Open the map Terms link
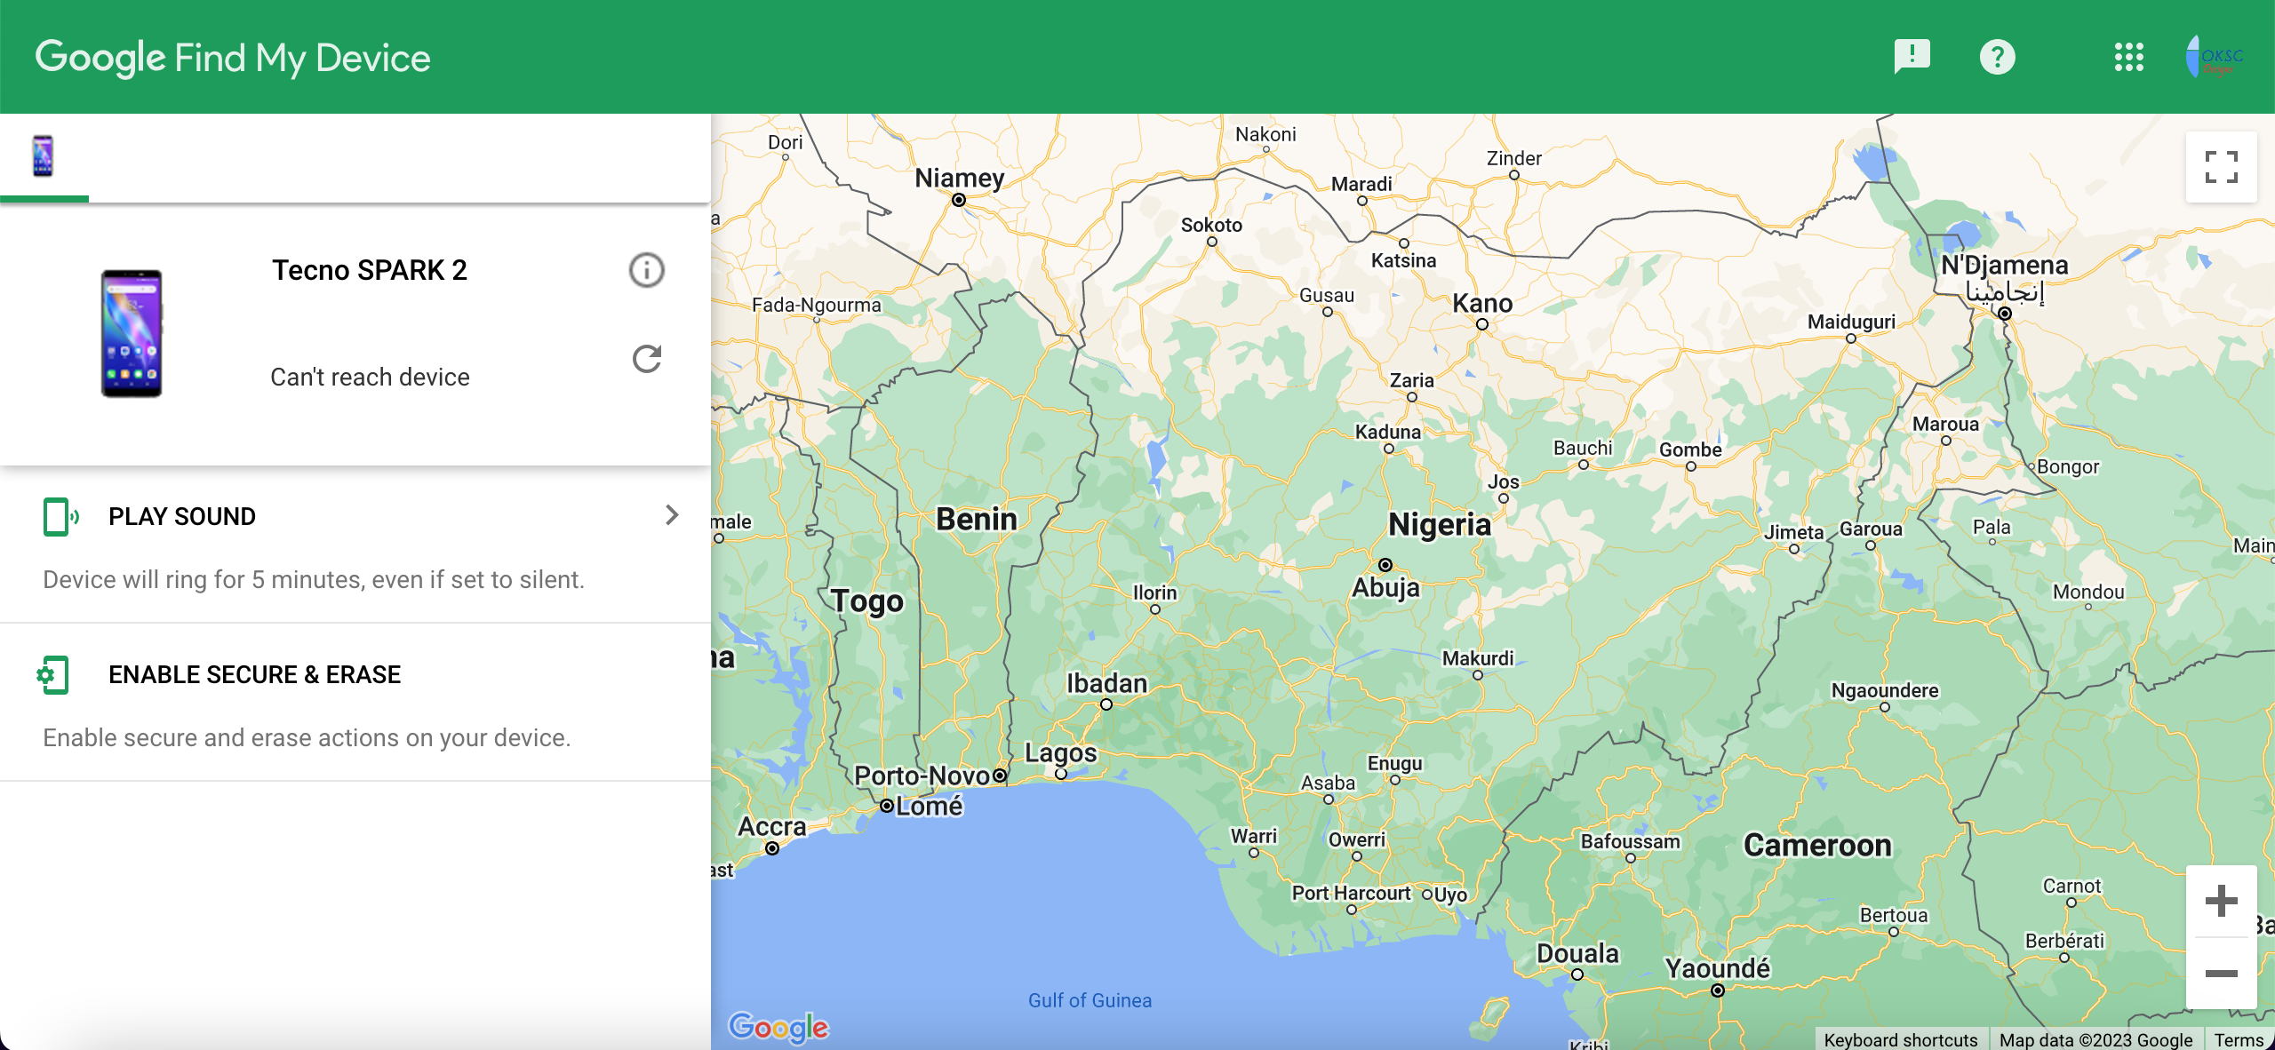The image size is (2275, 1050). 2239,1039
